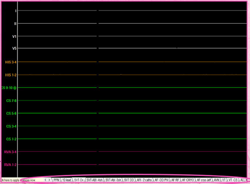
Task: Switch to the VT -CS tab
Action: [233, 180]
